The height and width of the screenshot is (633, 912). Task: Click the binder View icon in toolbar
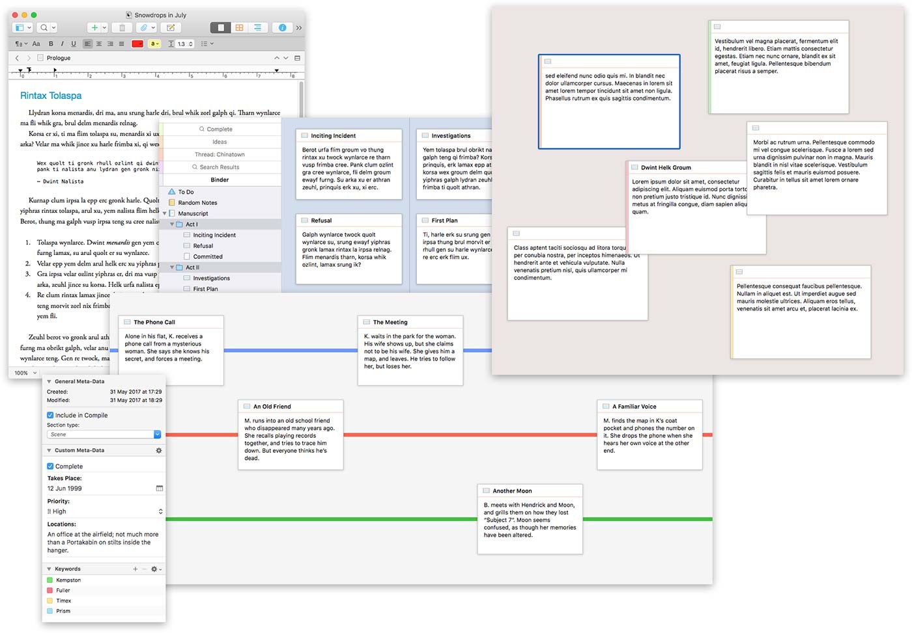[x=23, y=28]
